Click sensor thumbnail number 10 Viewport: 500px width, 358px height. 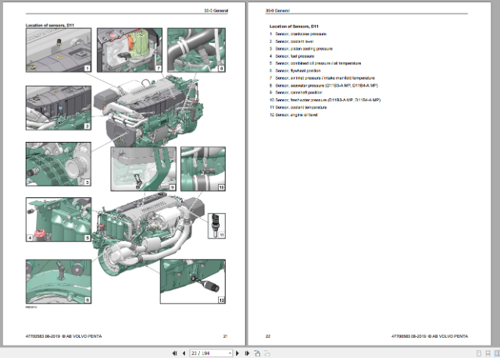tap(203, 169)
